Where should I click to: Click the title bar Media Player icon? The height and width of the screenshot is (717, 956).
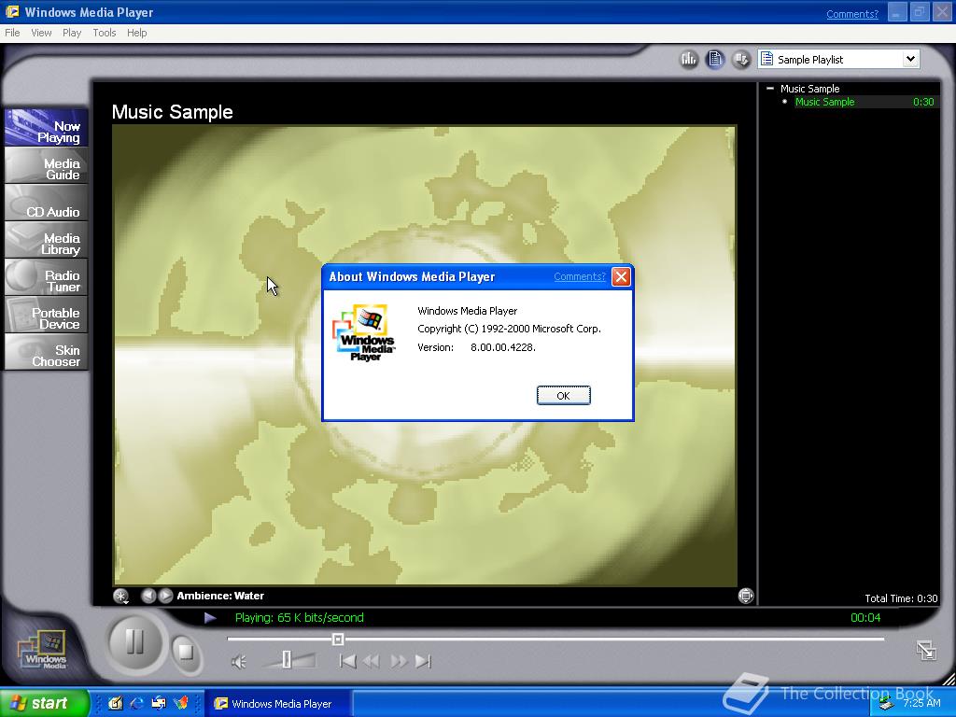[x=11, y=11]
